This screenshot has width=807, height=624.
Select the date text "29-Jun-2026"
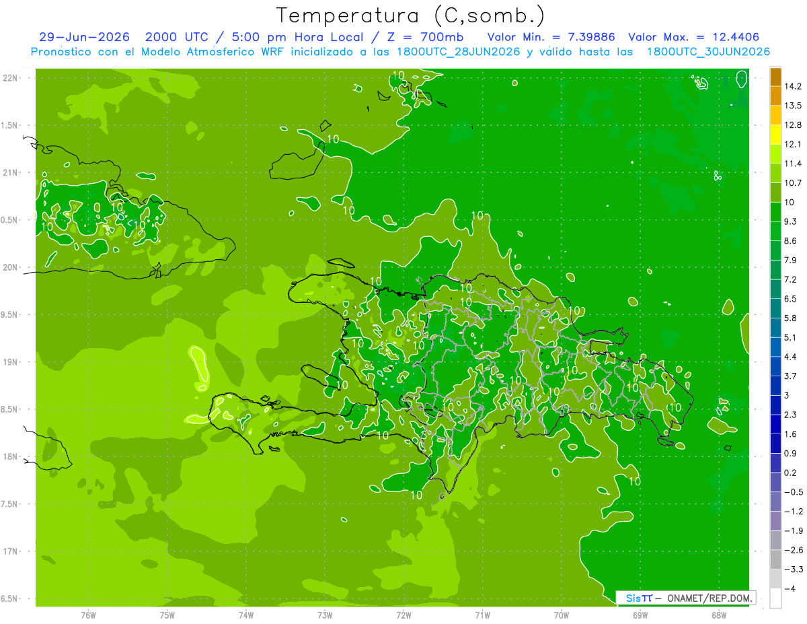click(84, 37)
